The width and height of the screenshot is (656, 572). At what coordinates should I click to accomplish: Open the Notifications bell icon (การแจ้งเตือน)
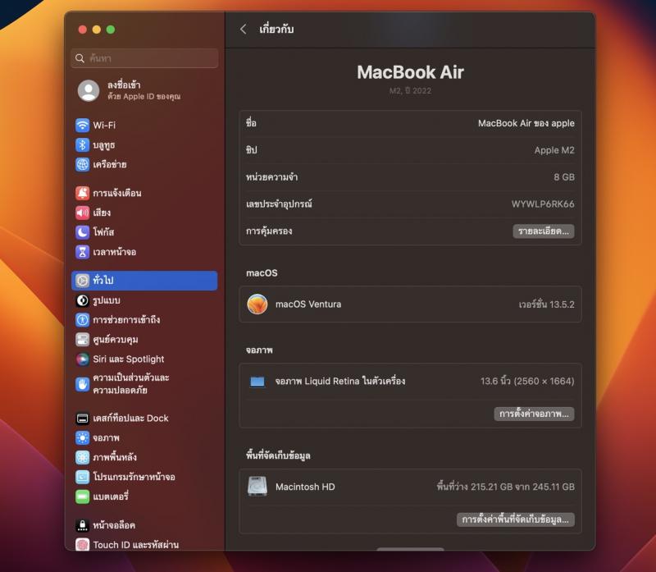[x=83, y=193]
